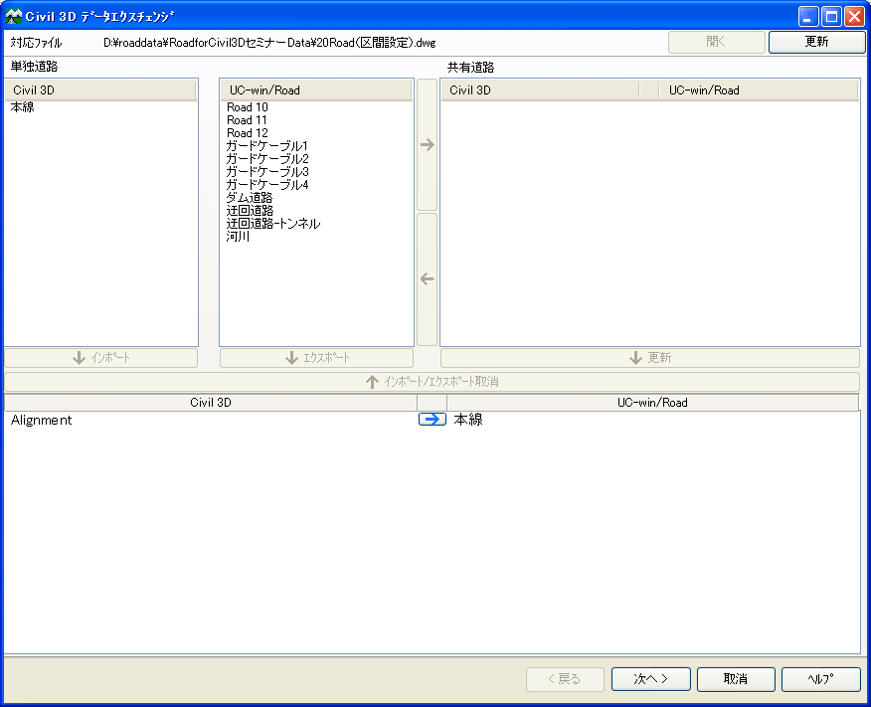This screenshot has height=707, width=871.
Task: Cancel the dialog with 取消
Action: pyautogui.click(x=736, y=679)
